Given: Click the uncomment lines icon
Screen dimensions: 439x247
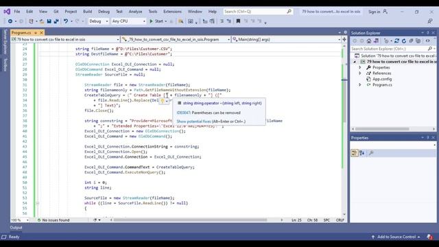Looking at the screenshot, I should pos(228,21).
